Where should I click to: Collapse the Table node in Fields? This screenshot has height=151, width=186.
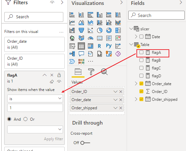click(131, 44)
